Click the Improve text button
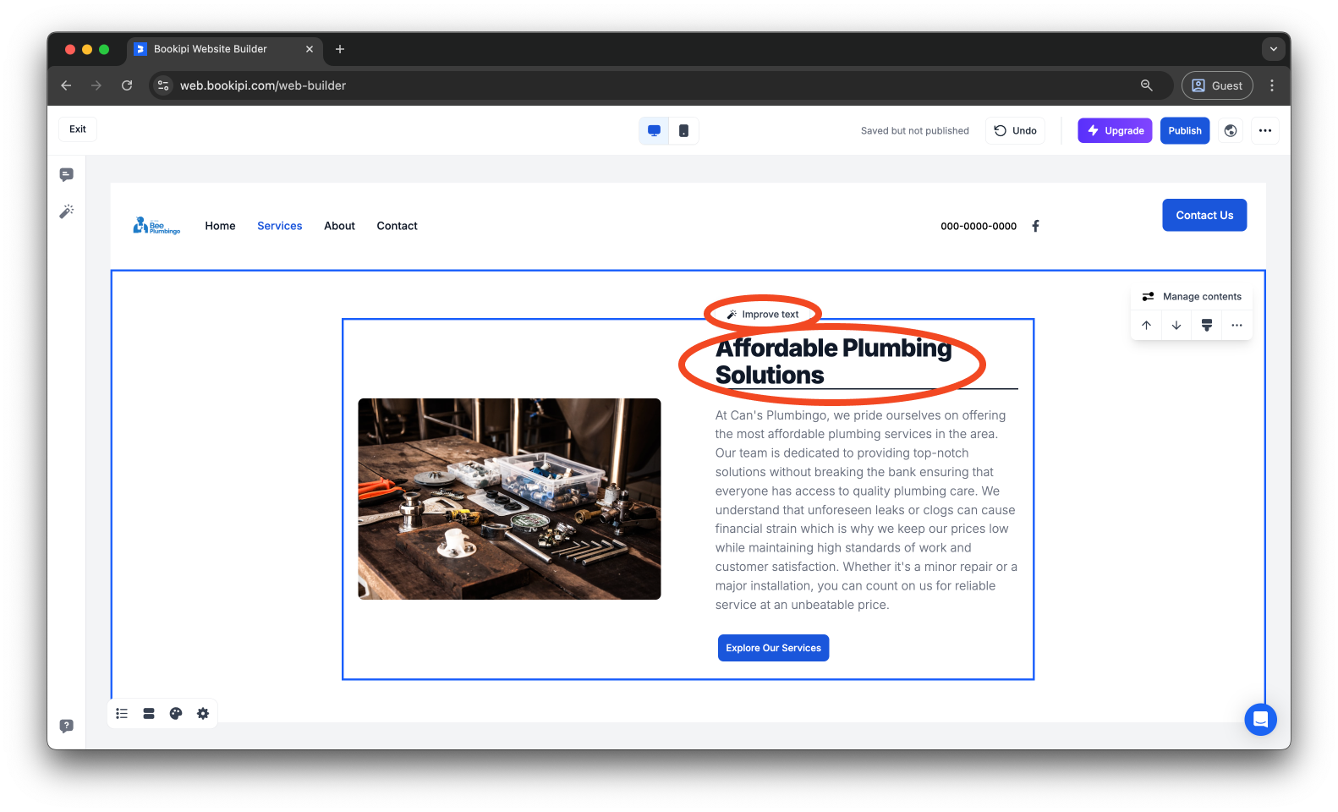Viewport: 1338px width, 812px height. 763,315
